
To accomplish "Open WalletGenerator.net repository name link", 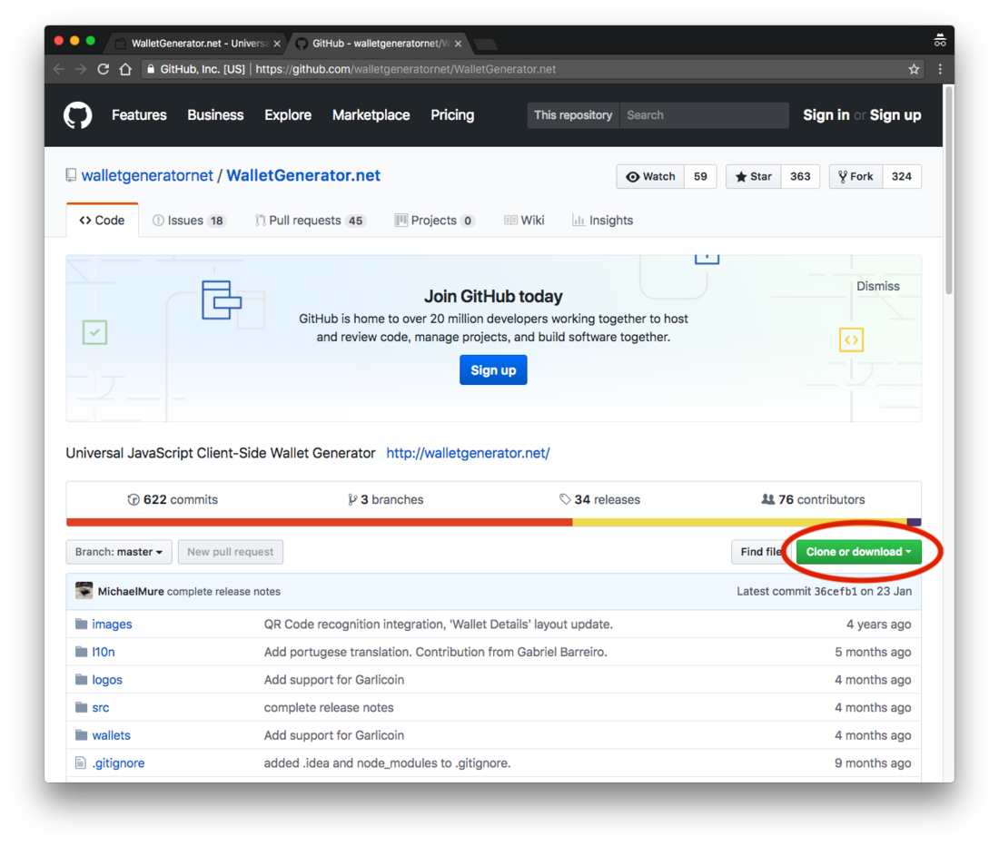I will (x=303, y=176).
